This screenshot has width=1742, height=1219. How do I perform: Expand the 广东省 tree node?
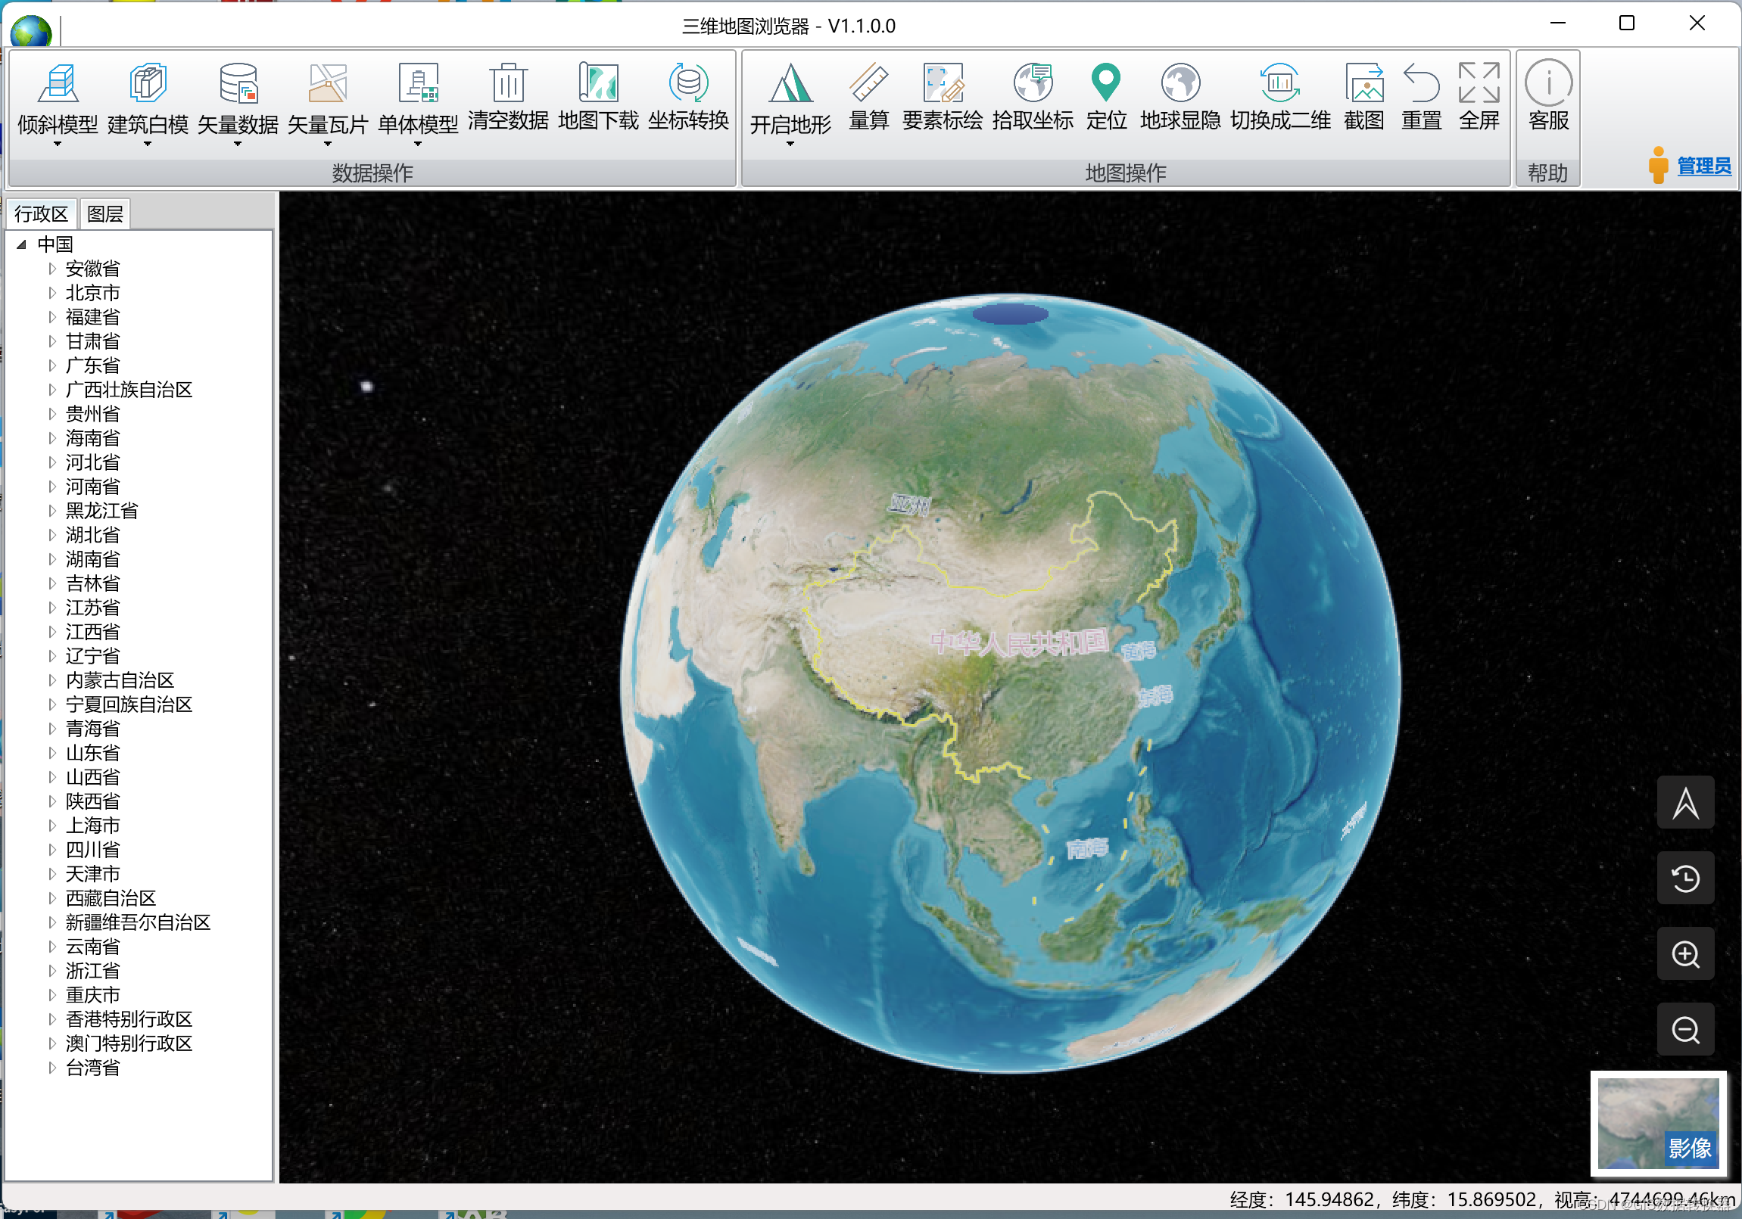pyautogui.click(x=52, y=365)
